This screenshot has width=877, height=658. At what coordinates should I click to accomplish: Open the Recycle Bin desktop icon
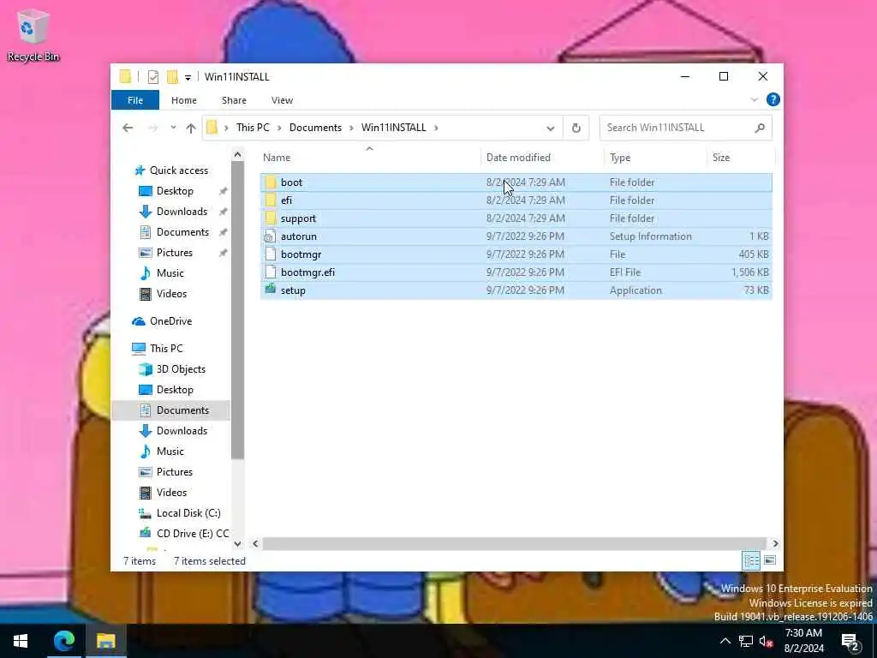pos(33,34)
